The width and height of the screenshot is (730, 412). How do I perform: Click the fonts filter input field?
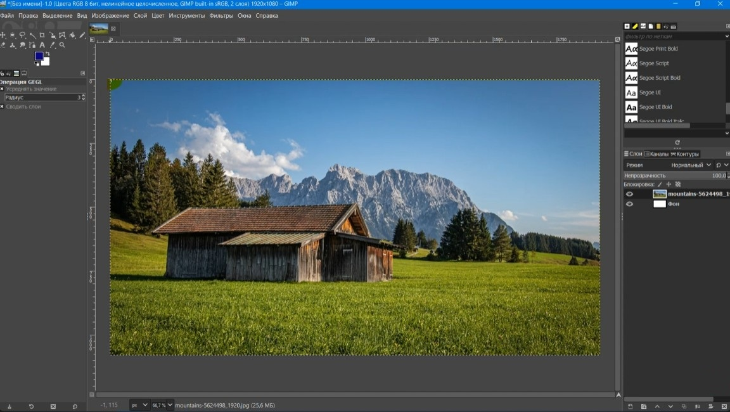point(673,36)
